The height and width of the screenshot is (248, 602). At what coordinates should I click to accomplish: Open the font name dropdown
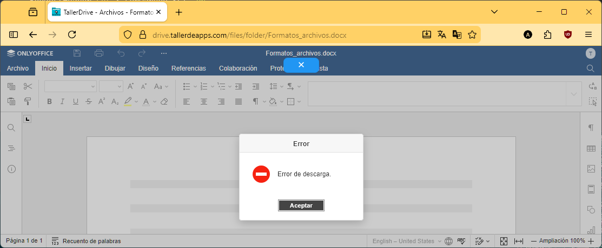(x=70, y=86)
